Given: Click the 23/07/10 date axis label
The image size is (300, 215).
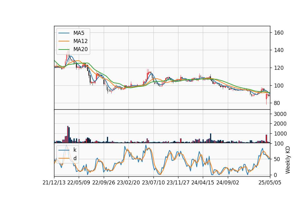Looking at the screenshot, I should point(153,183).
